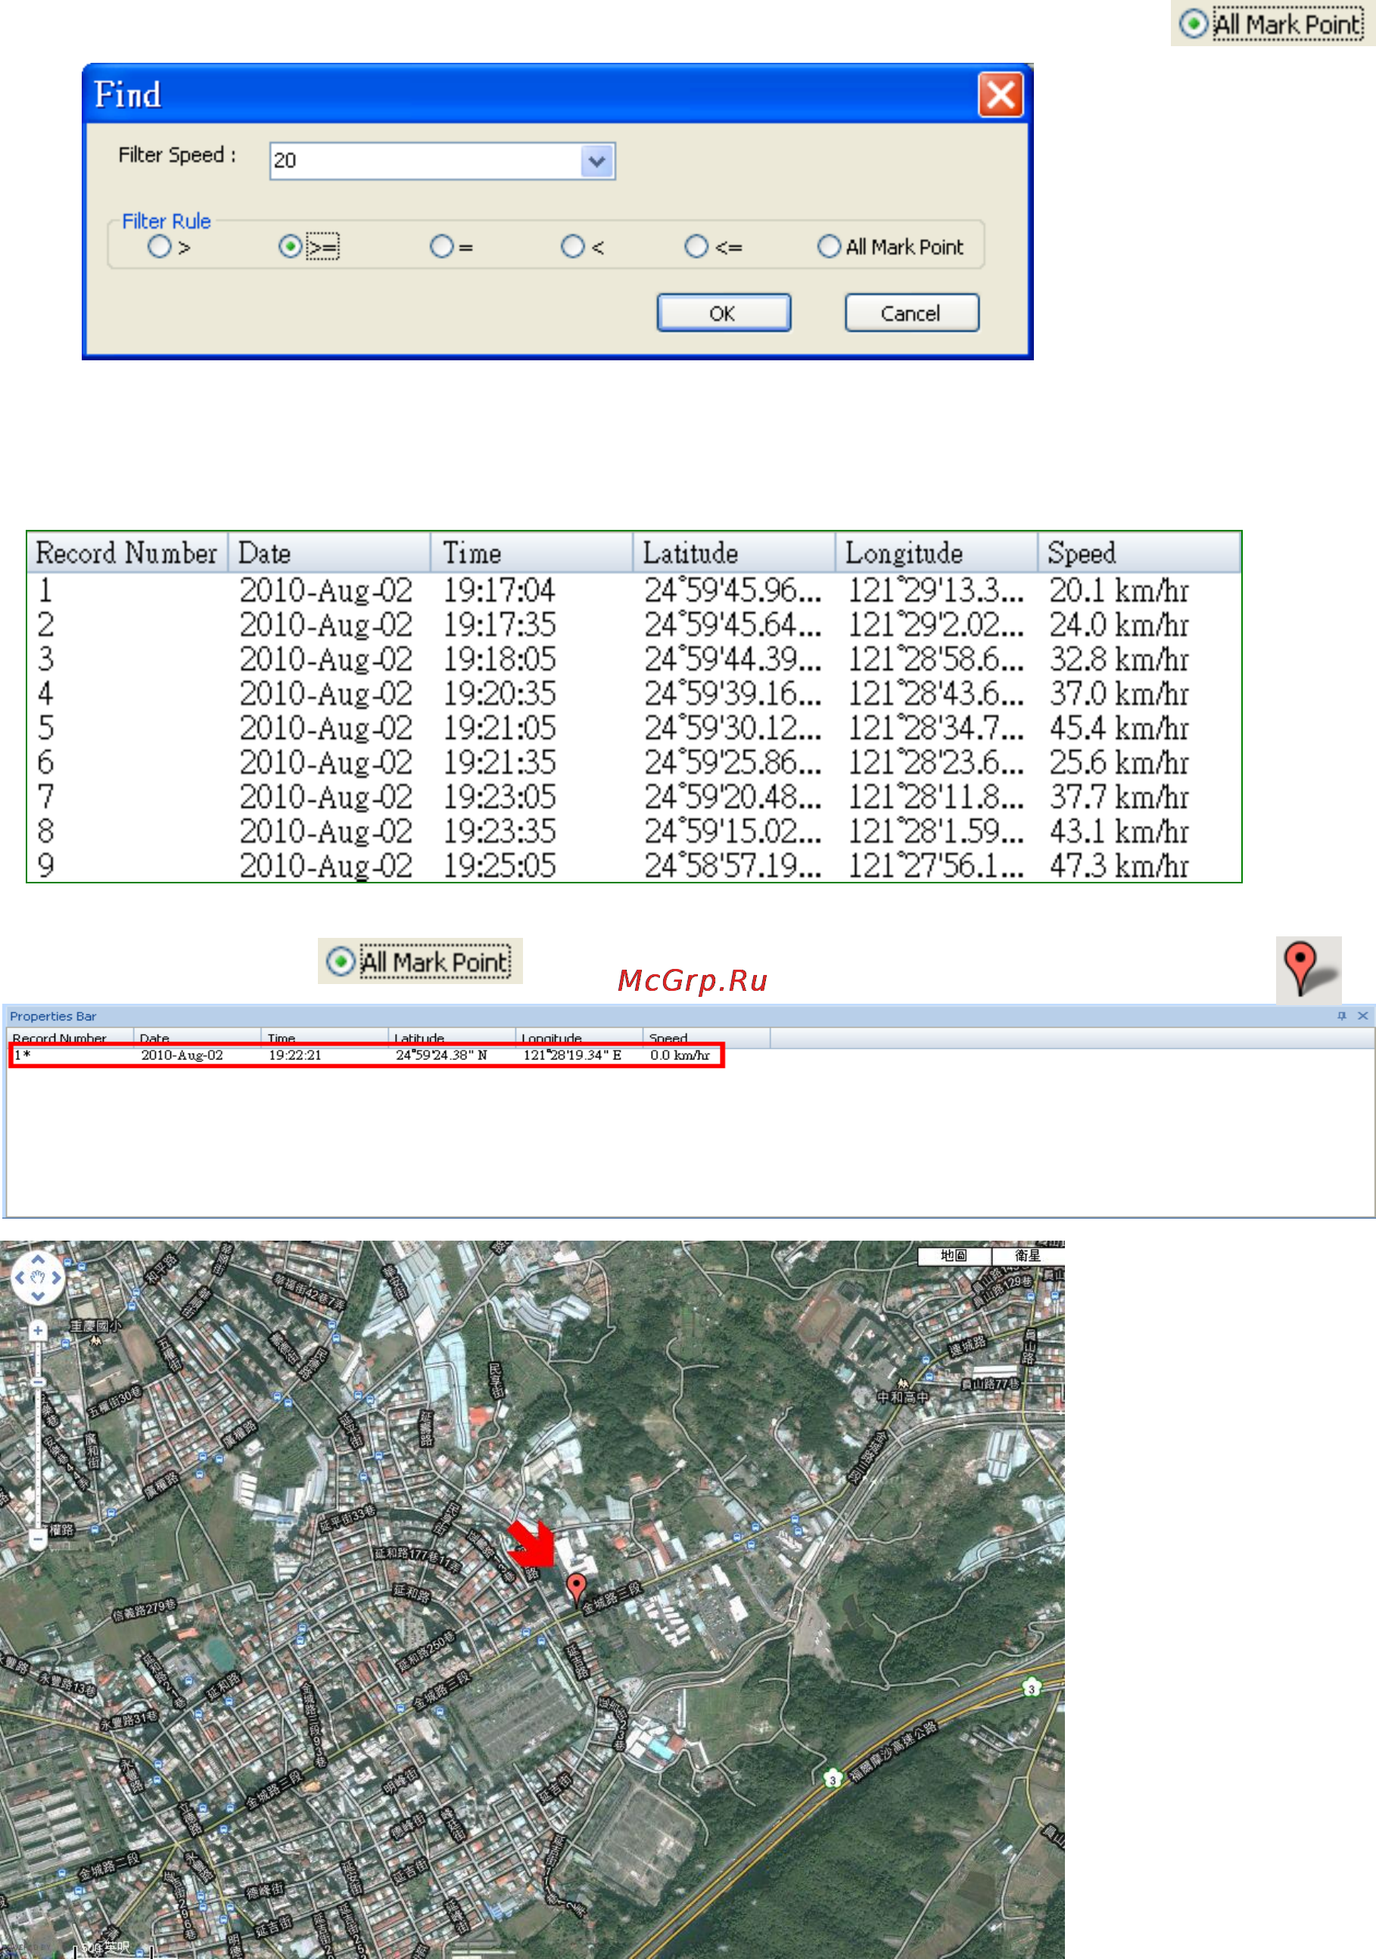Confirm the Find dialog with OK
Screen dimensions: 1376x1959
[x=724, y=313]
